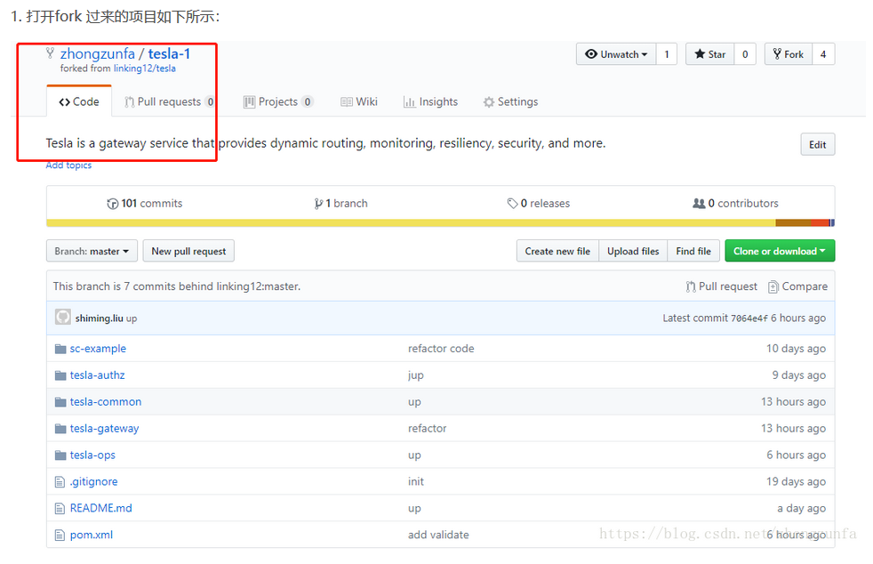Open the .gitignore file
This screenshot has height=564, width=873.
(94, 482)
